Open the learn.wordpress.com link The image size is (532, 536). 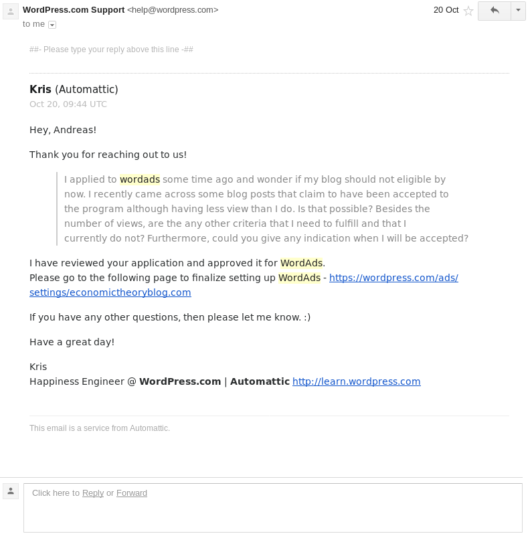[356, 381]
